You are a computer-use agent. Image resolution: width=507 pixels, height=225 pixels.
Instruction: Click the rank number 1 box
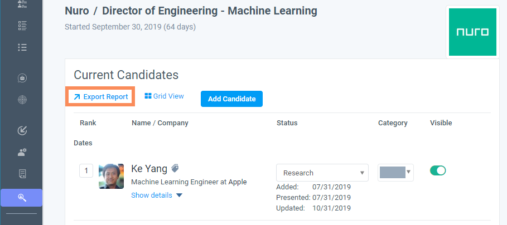86,170
